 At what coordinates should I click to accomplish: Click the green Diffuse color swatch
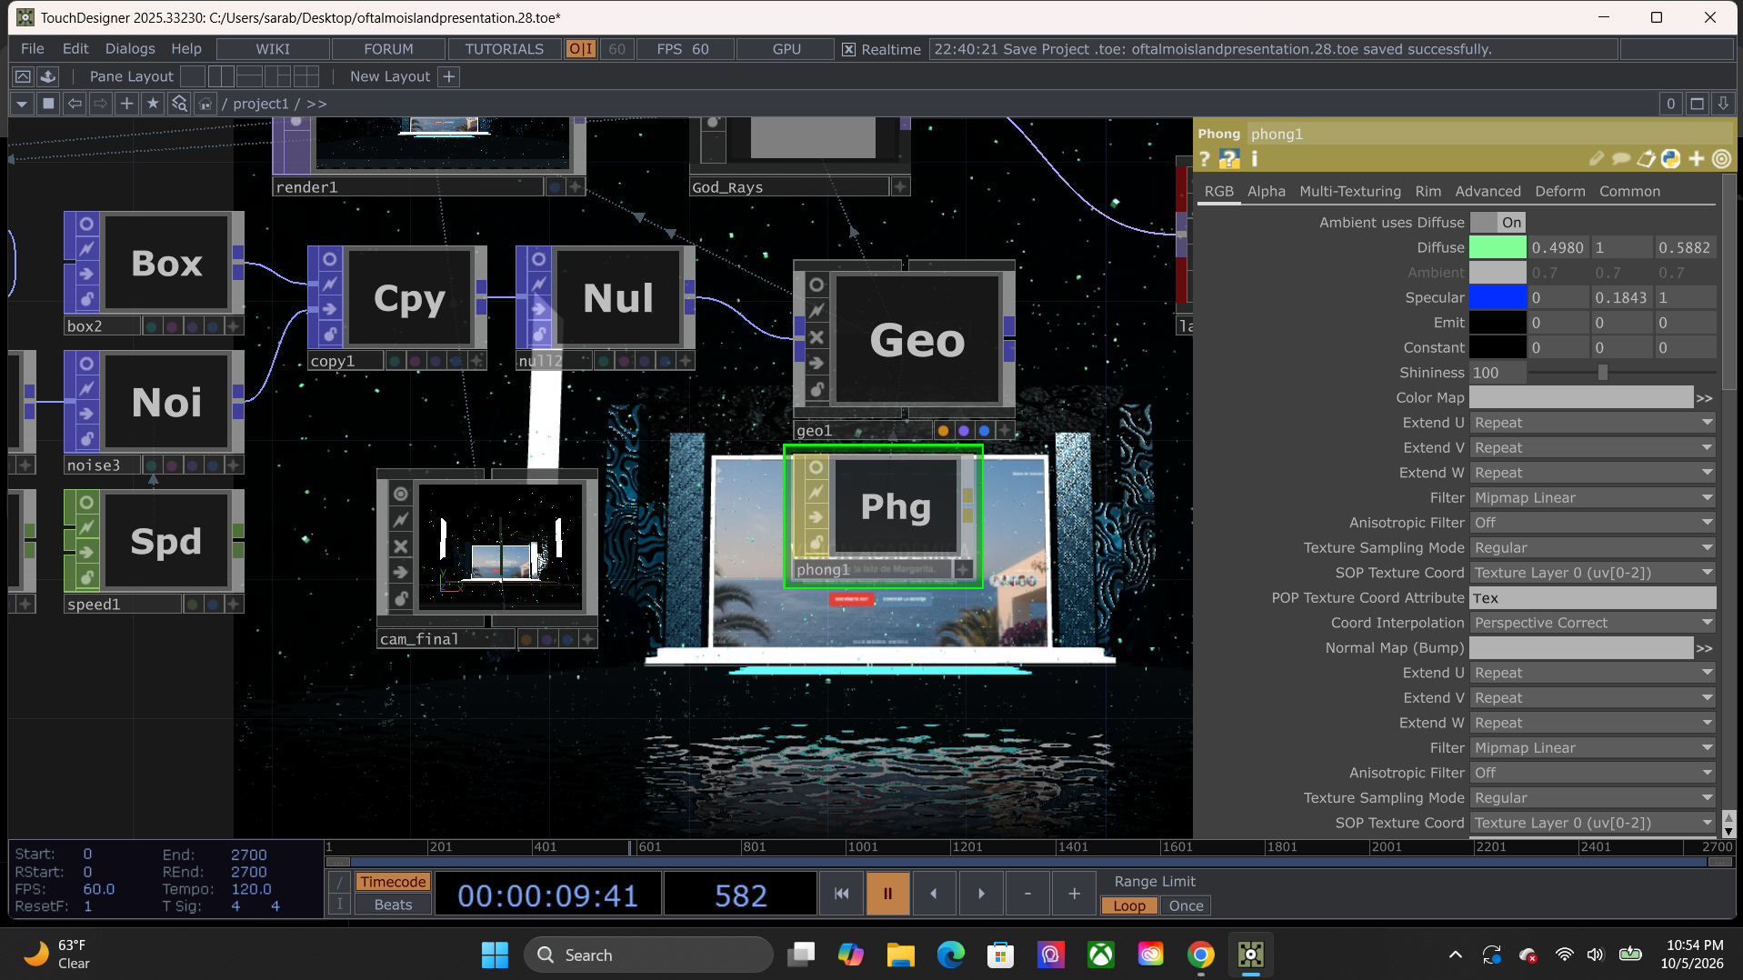click(x=1498, y=247)
